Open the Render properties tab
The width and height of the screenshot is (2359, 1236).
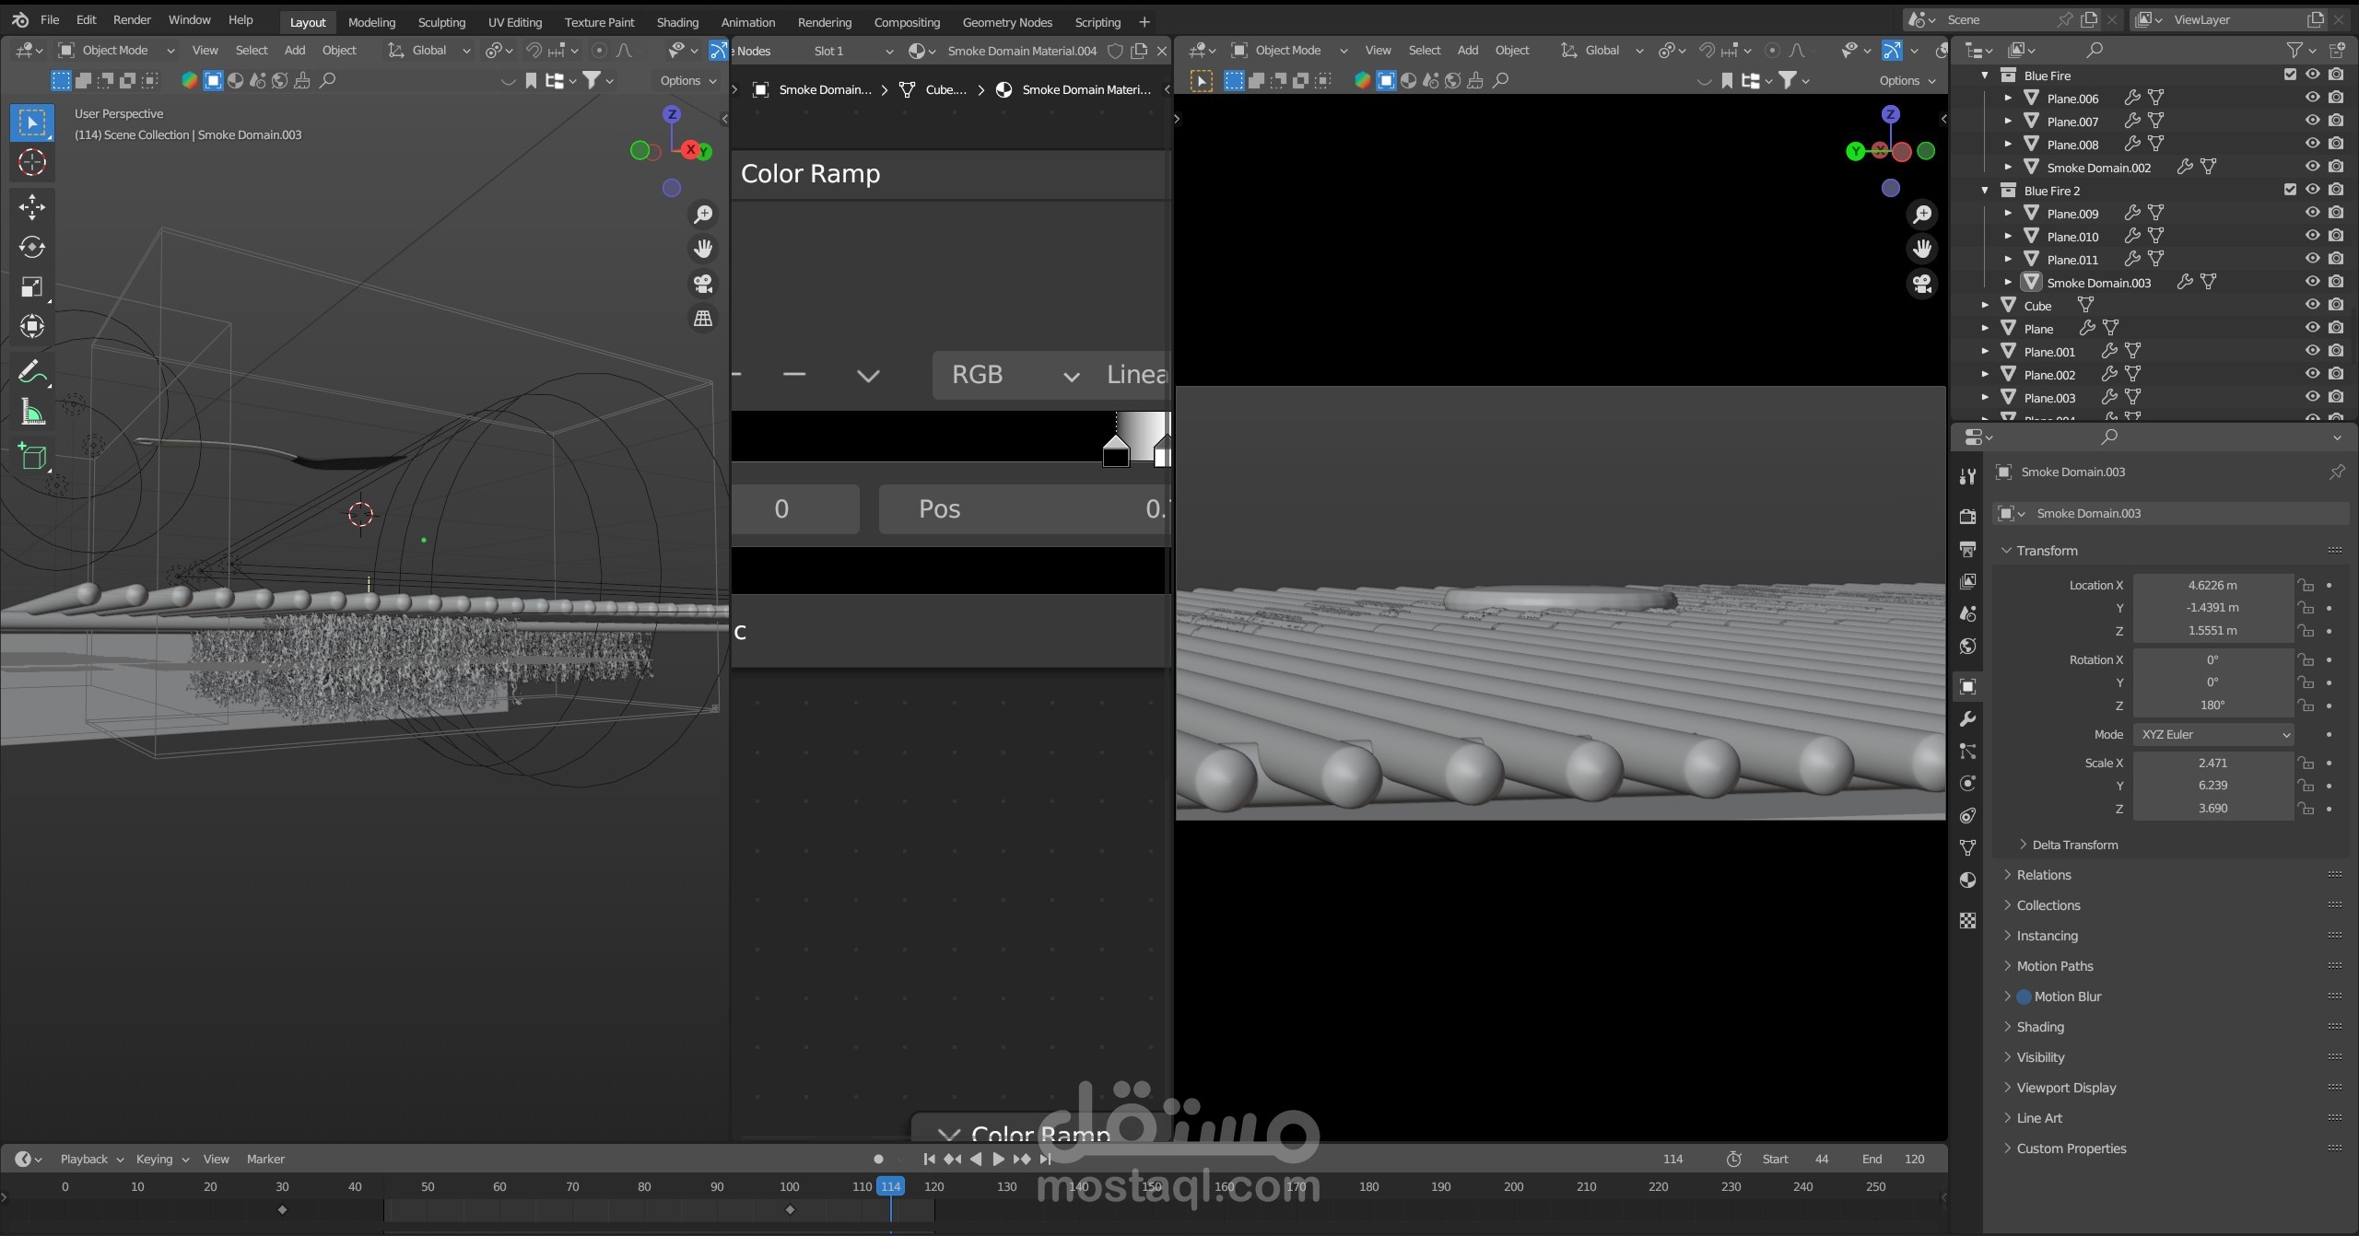point(1967,516)
